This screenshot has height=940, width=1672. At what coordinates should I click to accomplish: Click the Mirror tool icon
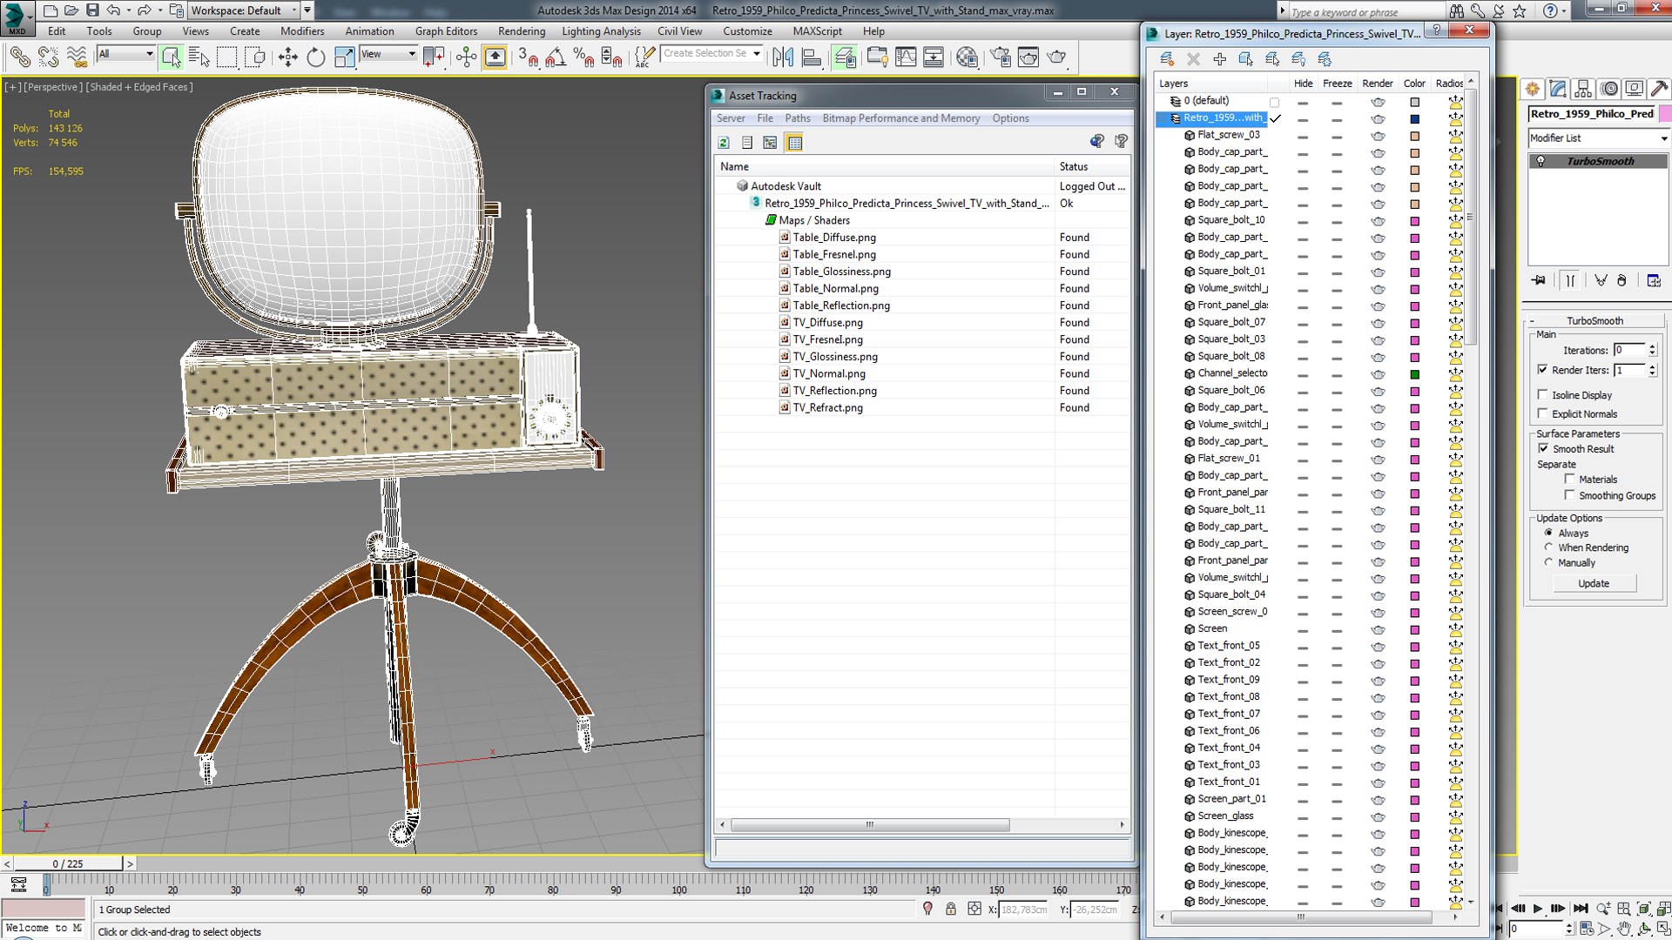click(783, 57)
